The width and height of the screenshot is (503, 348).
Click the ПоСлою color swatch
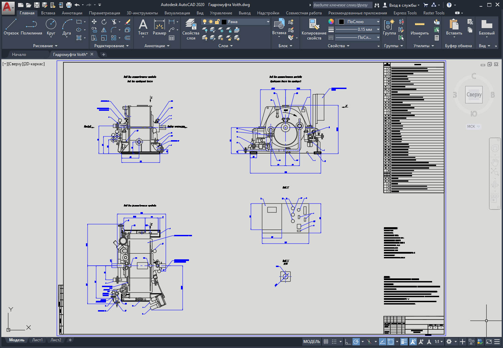pos(341,22)
